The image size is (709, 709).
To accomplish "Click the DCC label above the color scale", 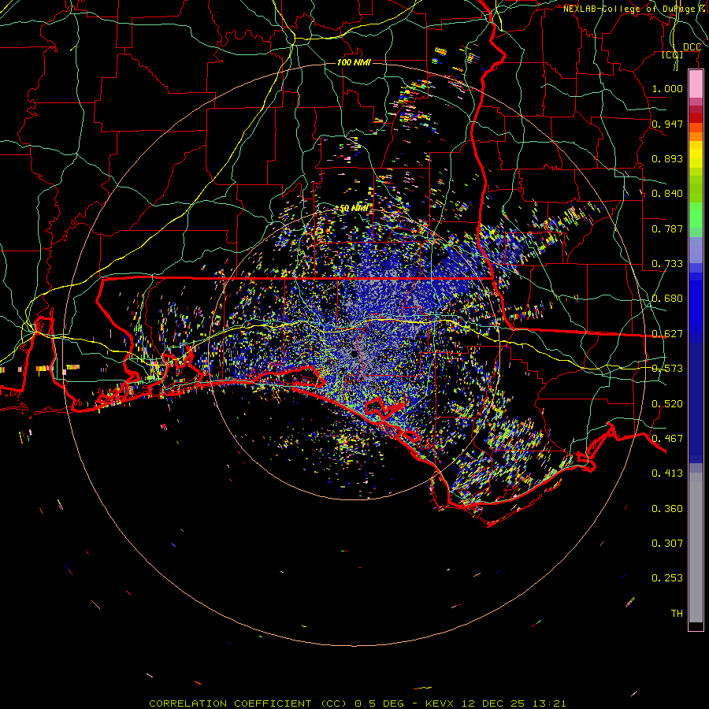I will click(x=692, y=47).
